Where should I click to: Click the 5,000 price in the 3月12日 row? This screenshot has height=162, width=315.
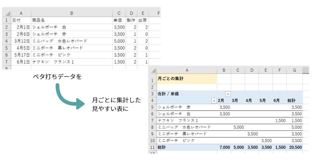point(120,41)
